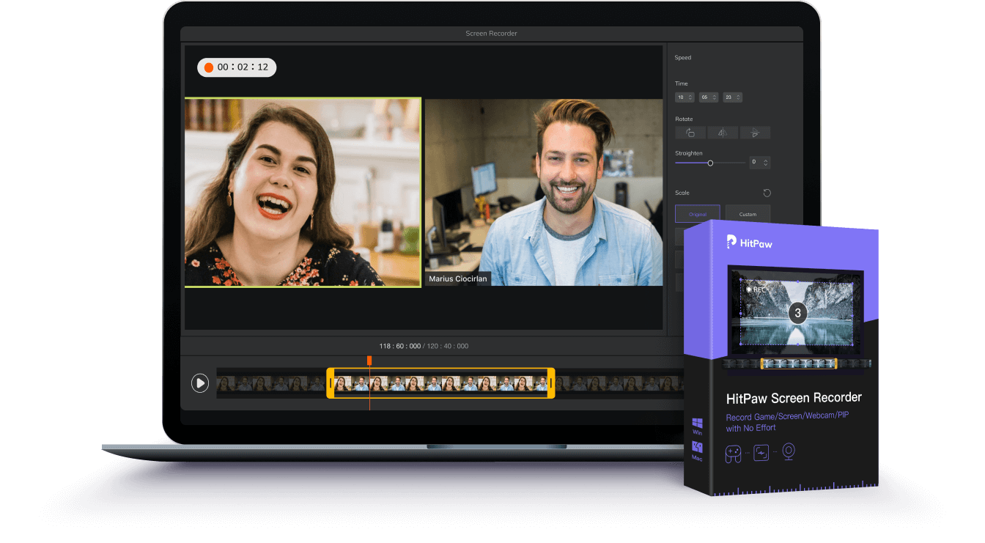Switch to the Custom scale option

point(748,214)
